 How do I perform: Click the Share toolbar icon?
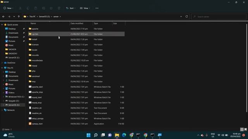(x=51, y=8)
